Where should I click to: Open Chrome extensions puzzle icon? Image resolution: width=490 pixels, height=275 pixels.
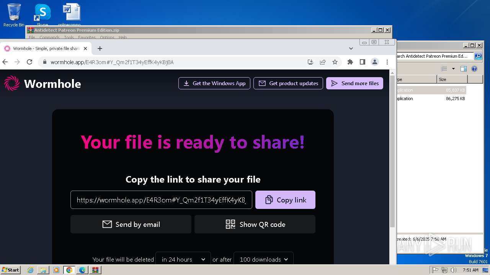(350, 62)
